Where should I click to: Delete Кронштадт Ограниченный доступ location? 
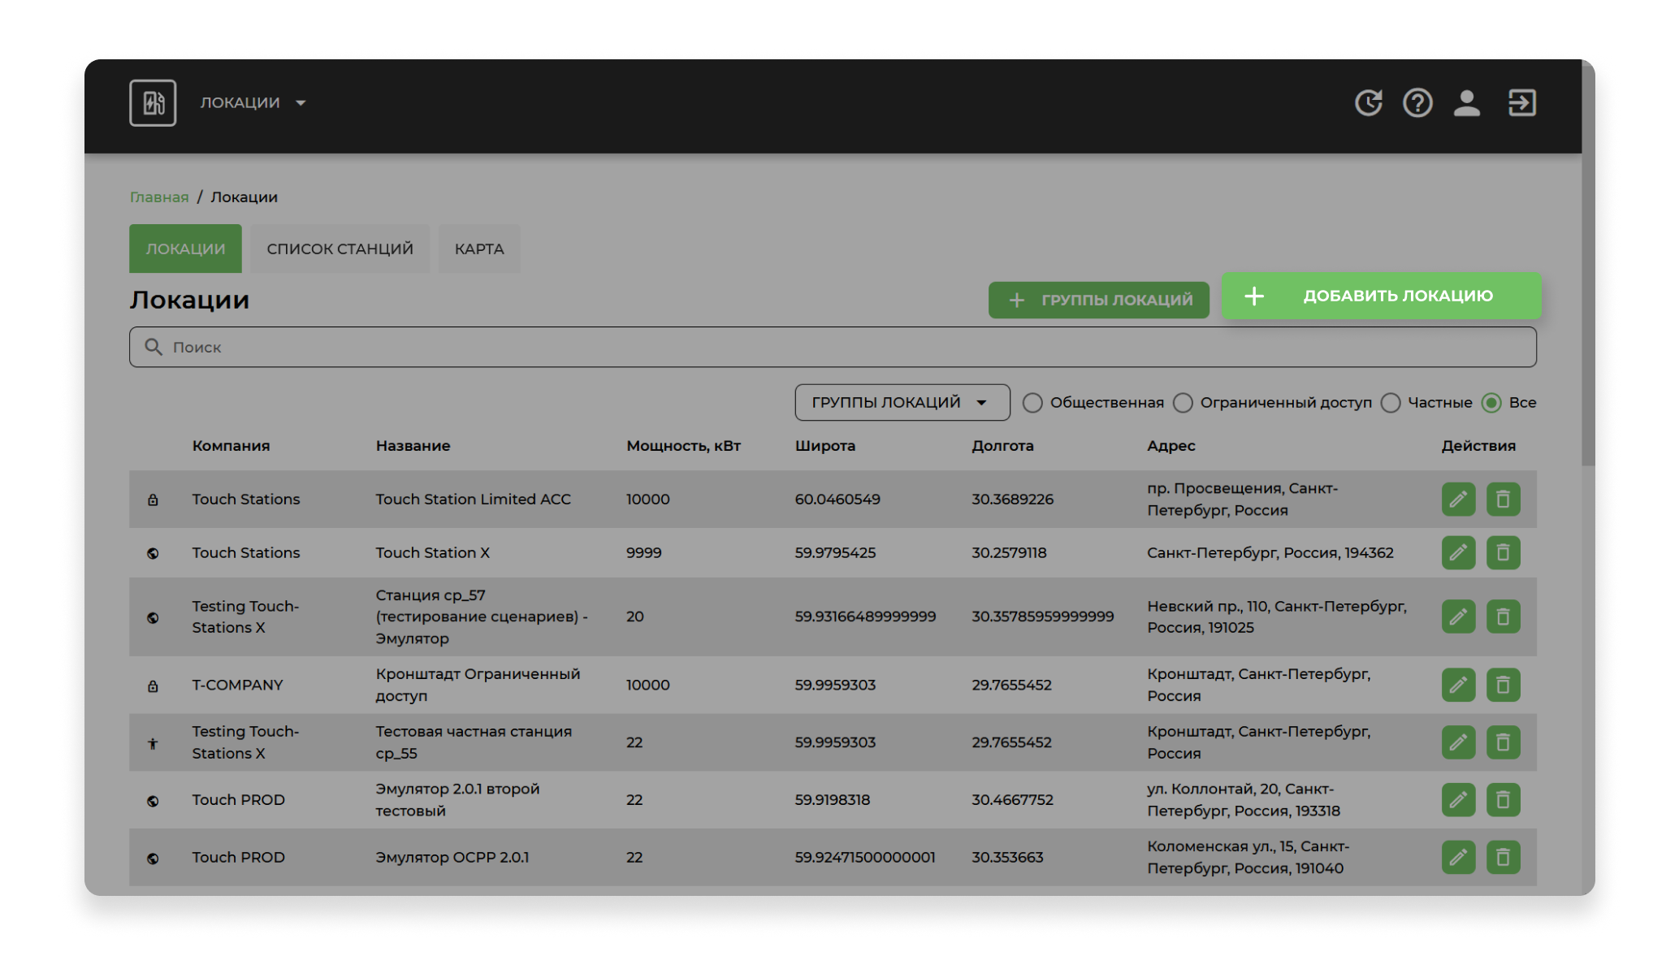pyautogui.click(x=1503, y=685)
